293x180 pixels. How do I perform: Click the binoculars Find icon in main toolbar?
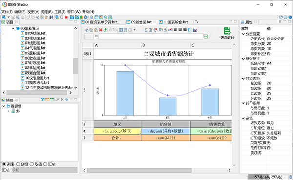(51, 17)
